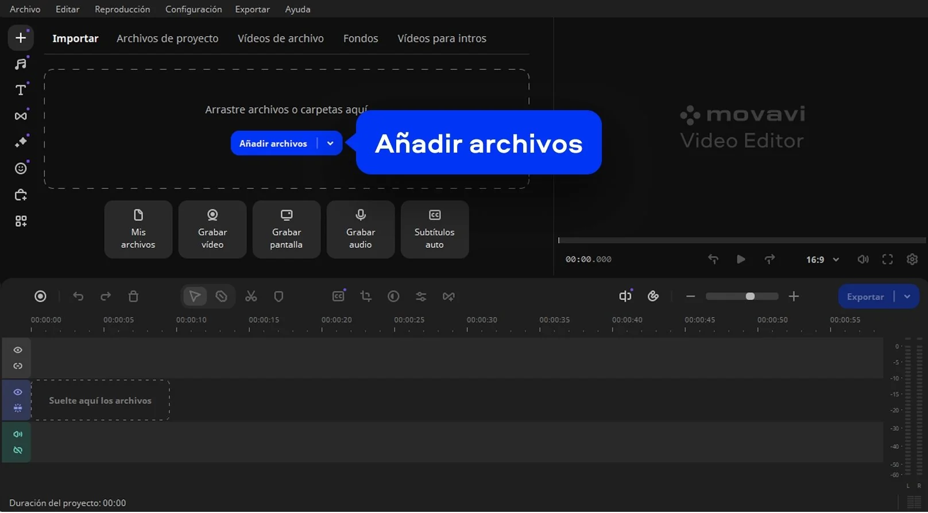This screenshot has width=928, height=513.
Task: Open the Titles tool in sidebar
Action: [21, 90]
